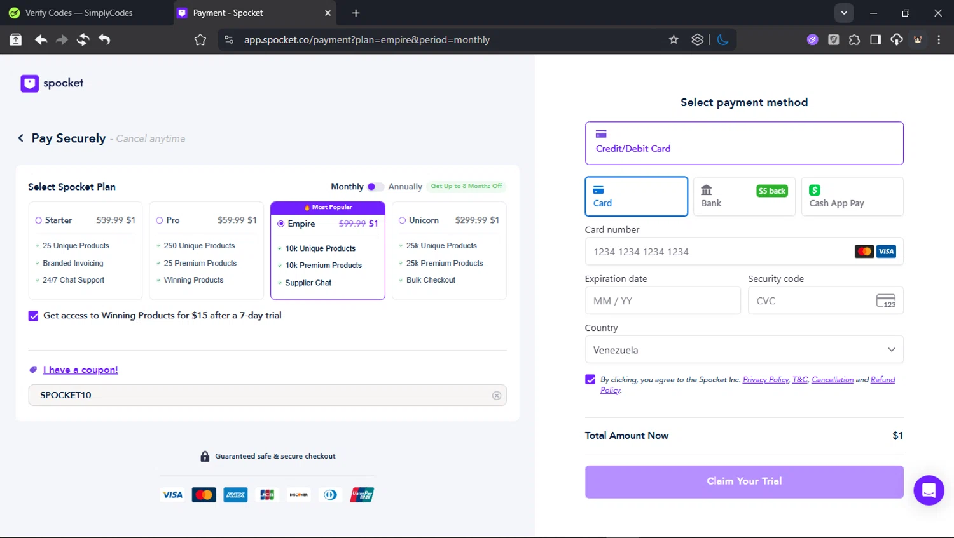Screen dimensions: 954x538
Task: Uncheck the policy agreement checkbox
Action: tap(590, 379)
